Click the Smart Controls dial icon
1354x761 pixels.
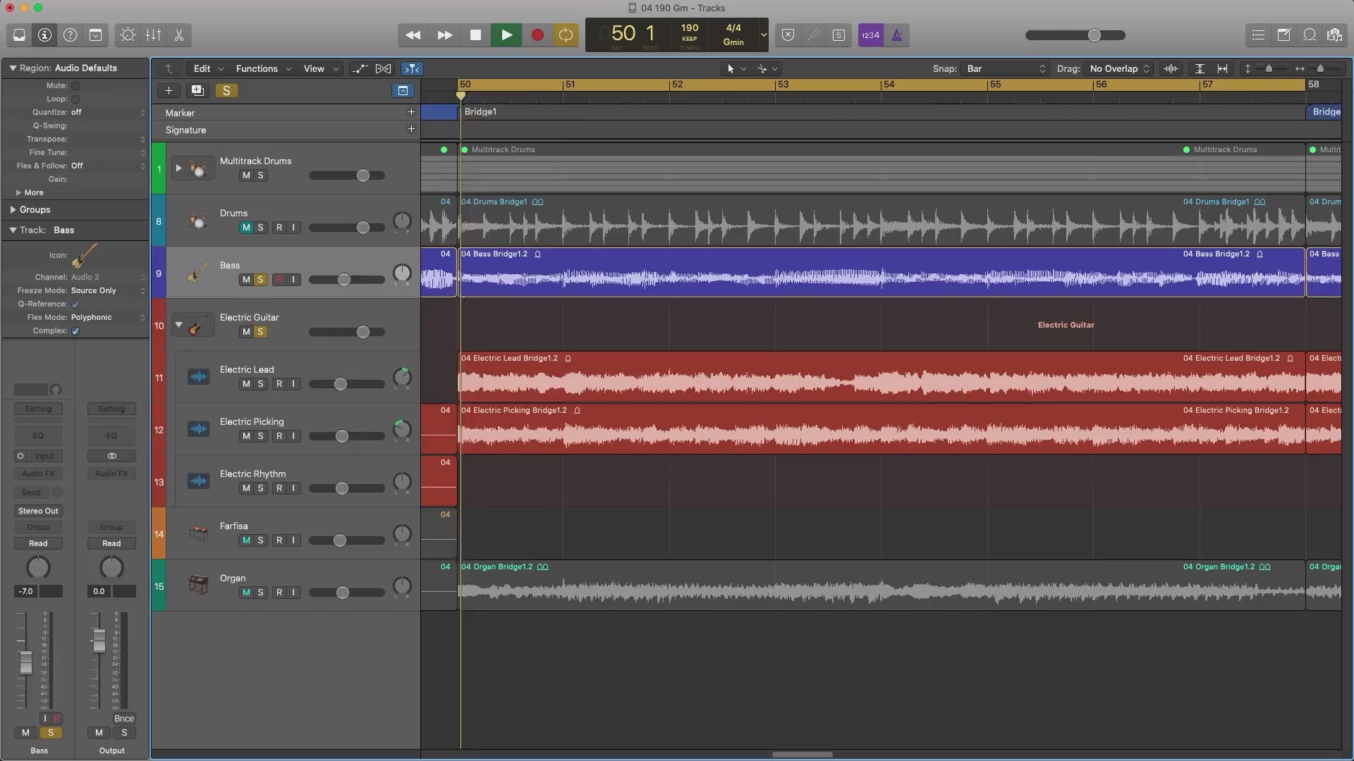coord(128,35)
